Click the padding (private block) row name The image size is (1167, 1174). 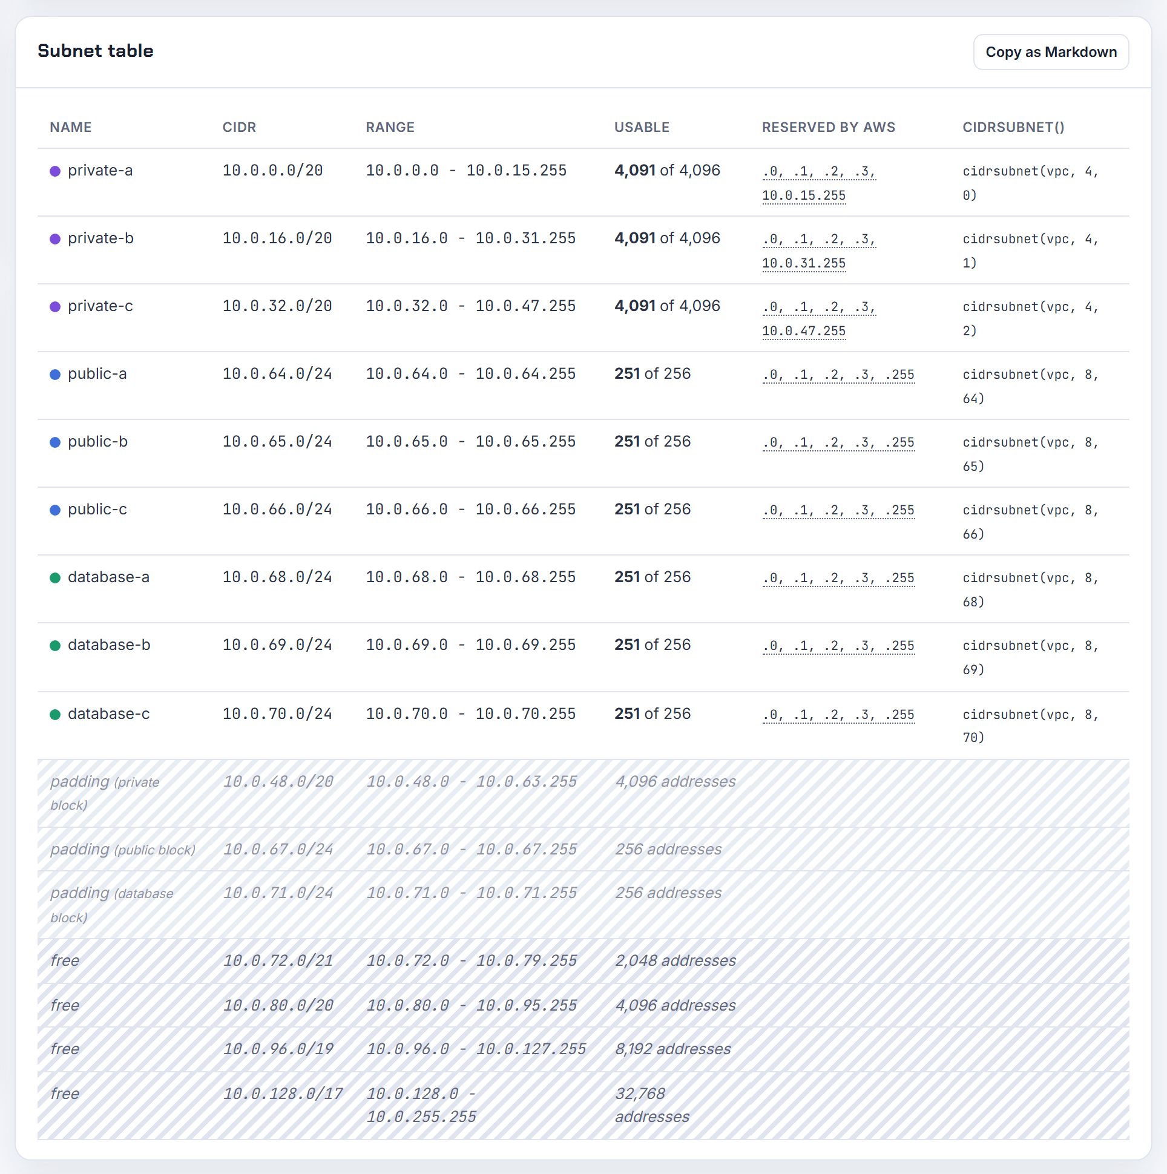coord(105,793)
